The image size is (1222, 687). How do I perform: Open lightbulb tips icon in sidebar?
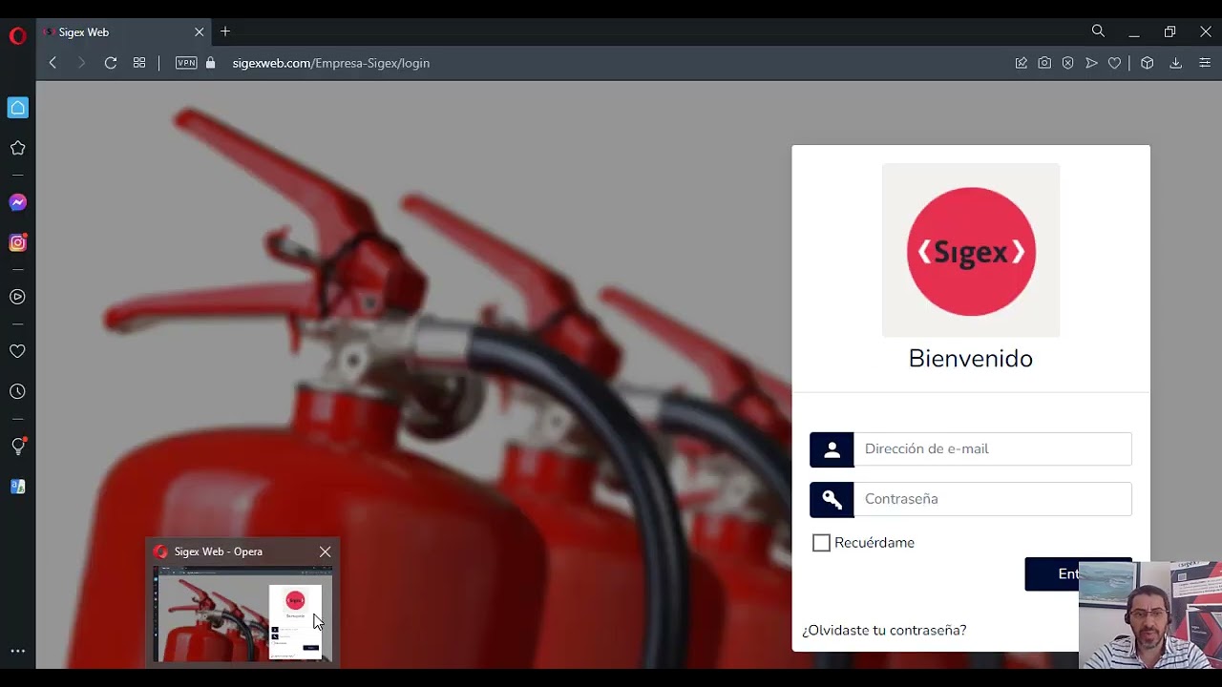[17, 446]
